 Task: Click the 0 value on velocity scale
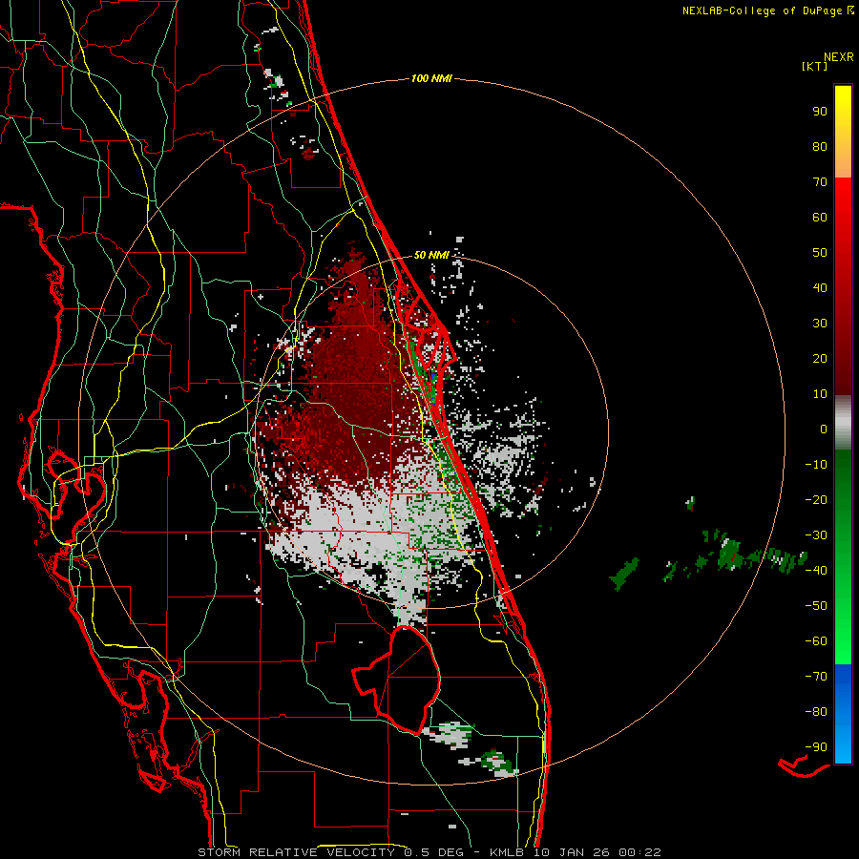[x=824, y=429]
